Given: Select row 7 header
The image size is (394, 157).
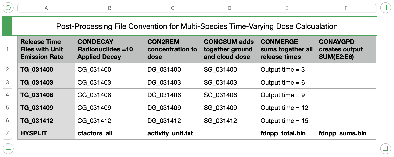Looking at the screenshot, I should click(x=7, y=133).
